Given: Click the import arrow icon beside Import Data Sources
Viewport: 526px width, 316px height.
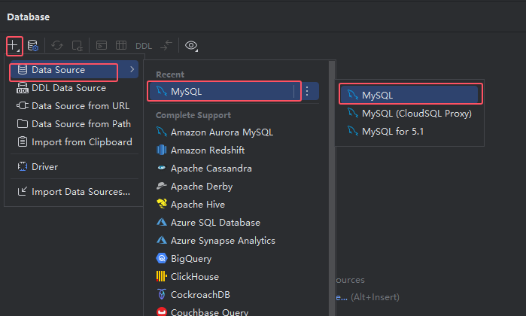Looking at the screenshot, I should coord(23,191).
